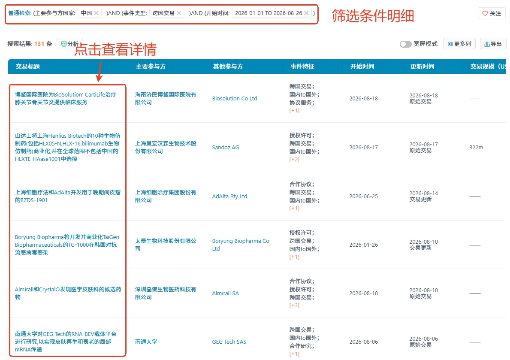This screenshot has height=360, width=510.
Task: Expand [+3] features in Almirall row
Action: click(294, 306)
